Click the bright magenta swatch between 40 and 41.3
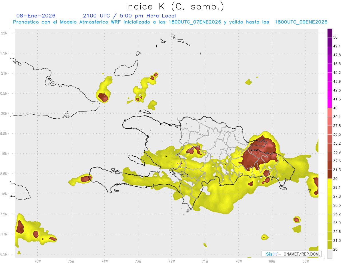This screenshot has width=343, height=265. [330, 103]
